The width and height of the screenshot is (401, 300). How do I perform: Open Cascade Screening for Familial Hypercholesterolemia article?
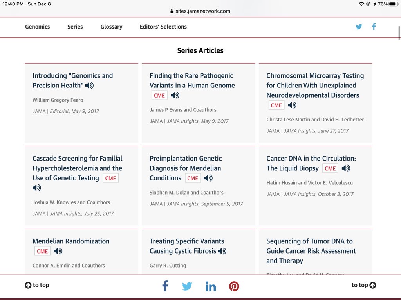(x=77, y=168)
